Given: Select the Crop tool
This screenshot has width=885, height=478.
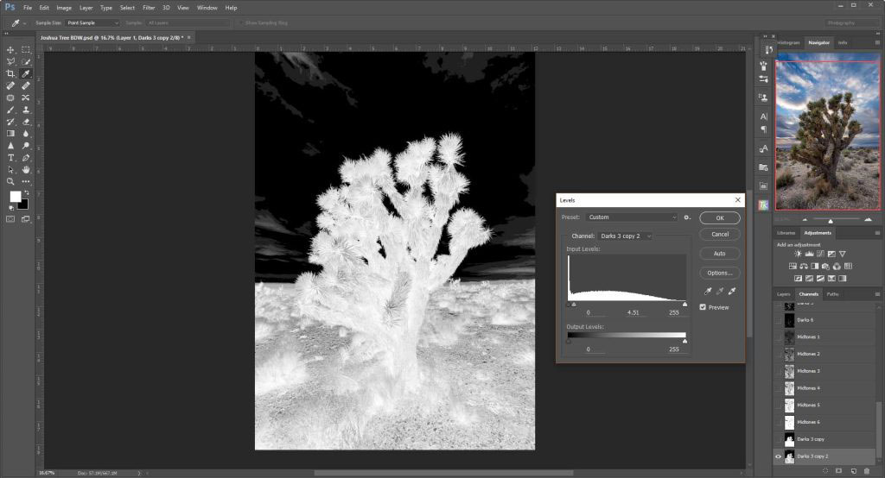Looking at the screenshot, I should [x=10, y=74].
